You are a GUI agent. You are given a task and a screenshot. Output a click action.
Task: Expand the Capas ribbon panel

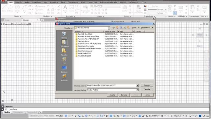101,16
